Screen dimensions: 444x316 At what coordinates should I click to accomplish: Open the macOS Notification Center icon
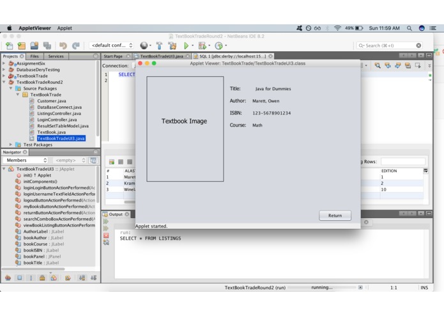click(433, 28)
